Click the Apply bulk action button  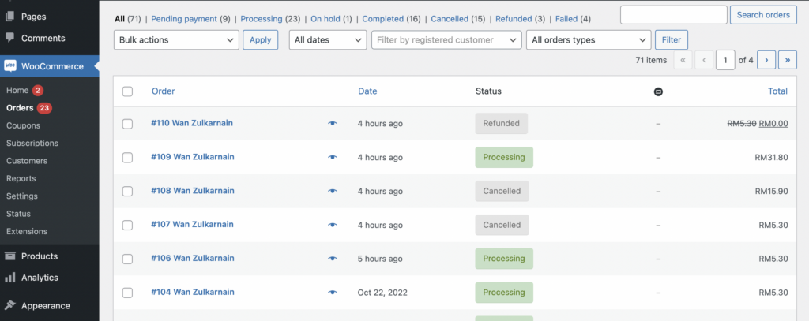coord(261,39)
